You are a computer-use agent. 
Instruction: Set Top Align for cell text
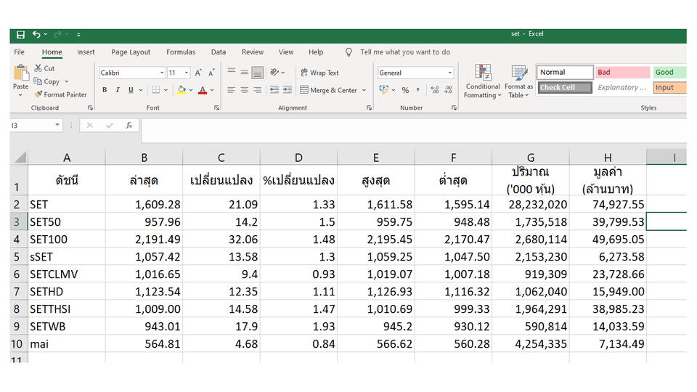(231, 71)
